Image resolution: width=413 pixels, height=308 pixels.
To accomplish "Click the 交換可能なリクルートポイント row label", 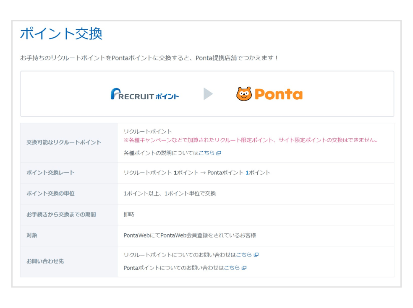I will [64, 142].
